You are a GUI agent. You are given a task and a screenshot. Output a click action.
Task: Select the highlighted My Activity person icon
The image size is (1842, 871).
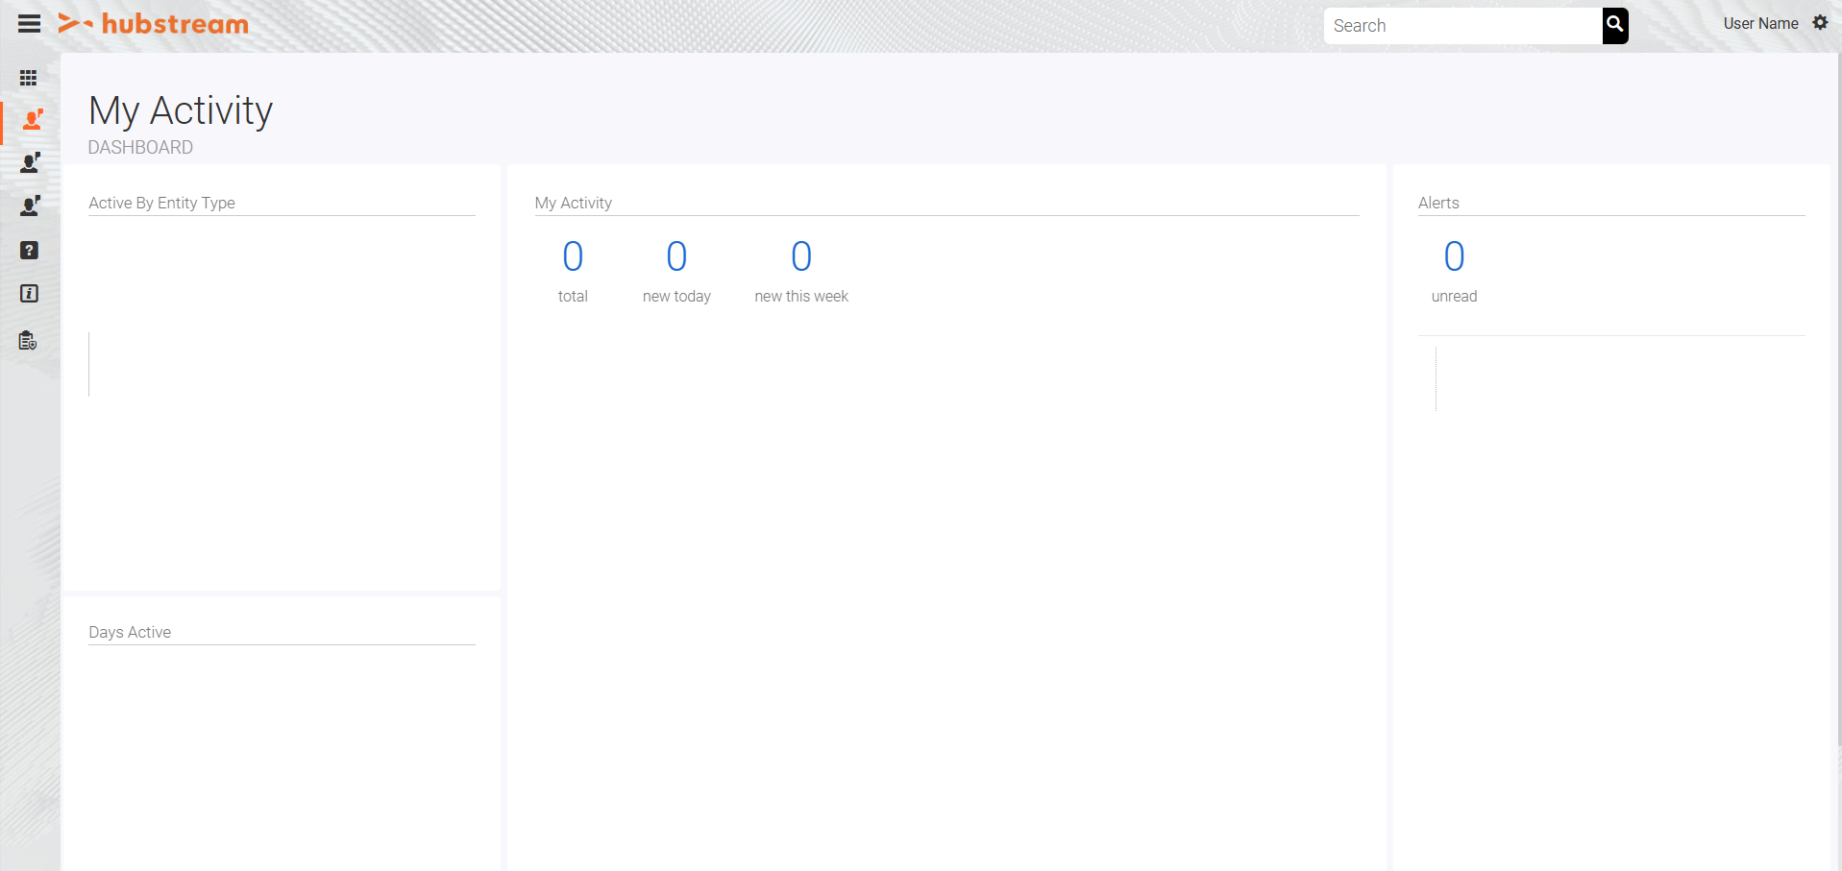click(32, 119)
